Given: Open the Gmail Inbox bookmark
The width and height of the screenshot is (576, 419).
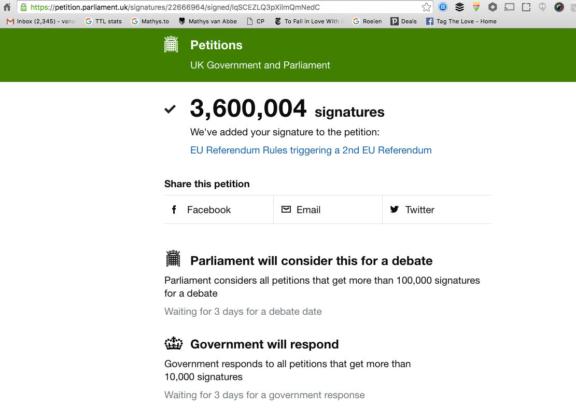Looking at the screenshot, I should click(x=41, y=21).
